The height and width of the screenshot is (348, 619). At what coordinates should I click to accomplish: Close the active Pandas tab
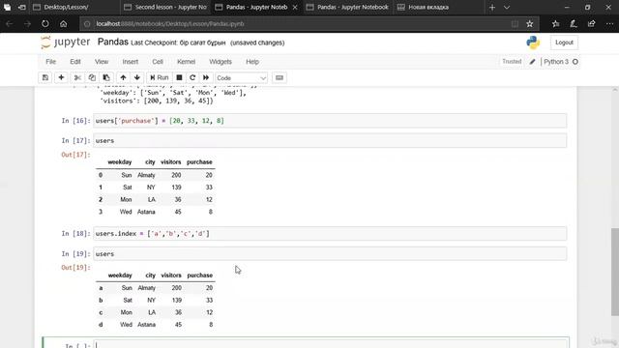click(x=295, y=7)
